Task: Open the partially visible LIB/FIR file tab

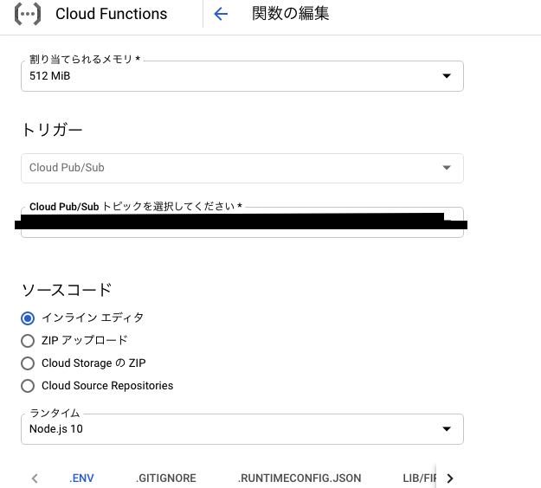Action: click(420, 478)
